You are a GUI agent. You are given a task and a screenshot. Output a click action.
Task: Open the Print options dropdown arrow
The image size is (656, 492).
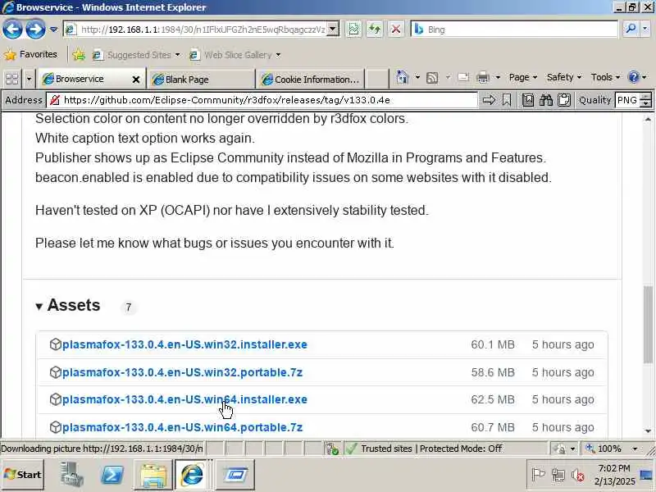tap(498, 77)
